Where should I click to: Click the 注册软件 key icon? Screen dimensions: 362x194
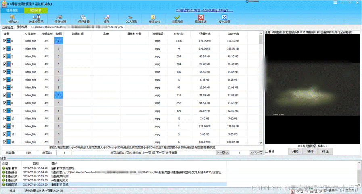coord(13,17)
